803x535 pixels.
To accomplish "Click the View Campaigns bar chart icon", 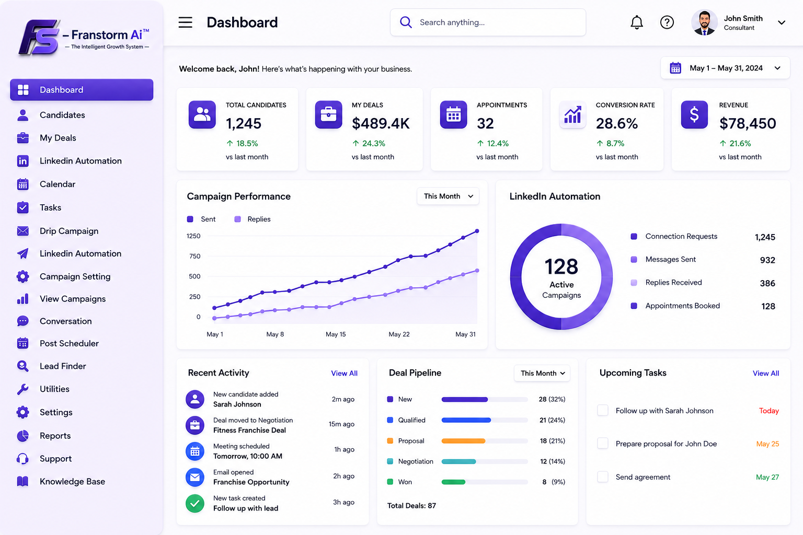I will (x=23, y=299).
